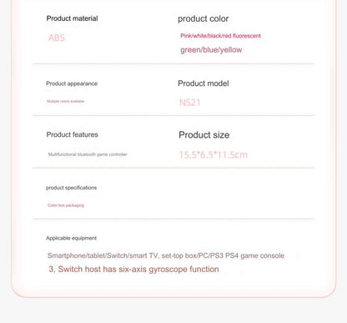
Task: Click the product specifications label
Action: click(x=72, y=188)
